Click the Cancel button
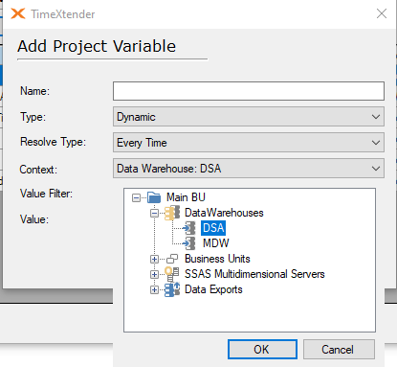This screenshot has width=397, height=367. [339, 350]
